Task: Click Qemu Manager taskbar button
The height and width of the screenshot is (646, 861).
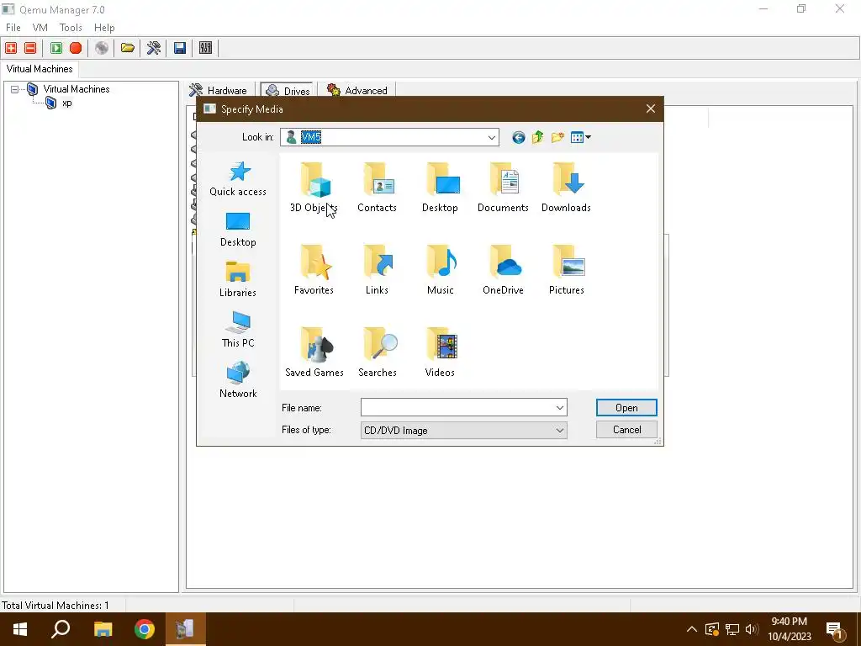Action: (x=186, y=629)
